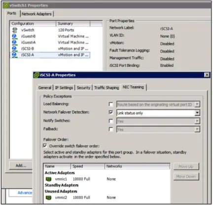
Task: Select the vmnic2 adapter name
Action: (x=61, y=198)
